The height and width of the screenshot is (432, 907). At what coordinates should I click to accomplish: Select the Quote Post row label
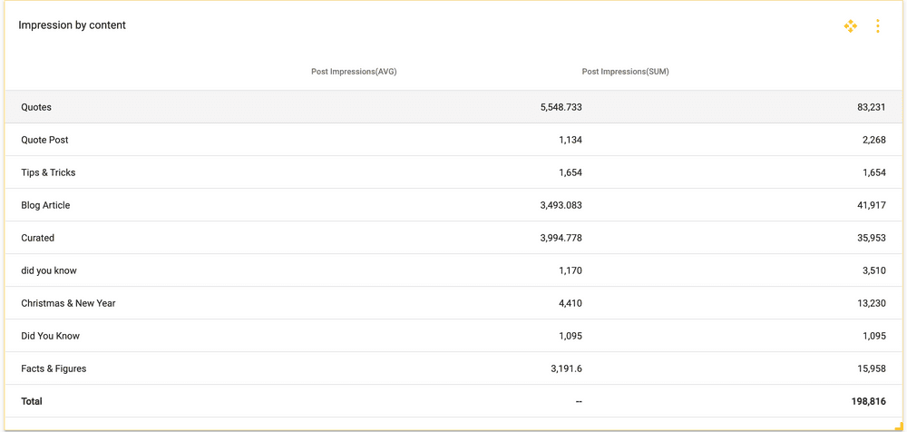point(44,140)
